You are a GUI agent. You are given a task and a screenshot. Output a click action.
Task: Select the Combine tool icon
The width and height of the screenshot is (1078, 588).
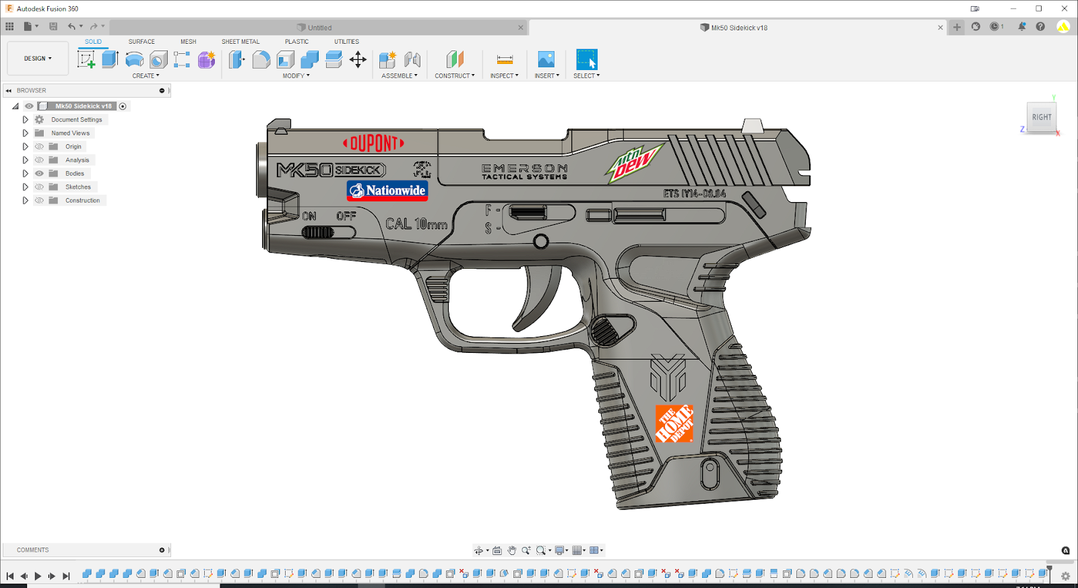(309, 59)
